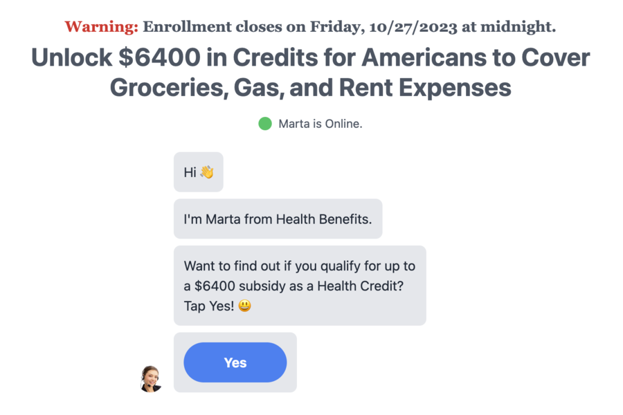This screenshot has height=415, width=623.
Task: Click Marta's avatar photo
Action: pyautogui.click(x=151, y=379)
